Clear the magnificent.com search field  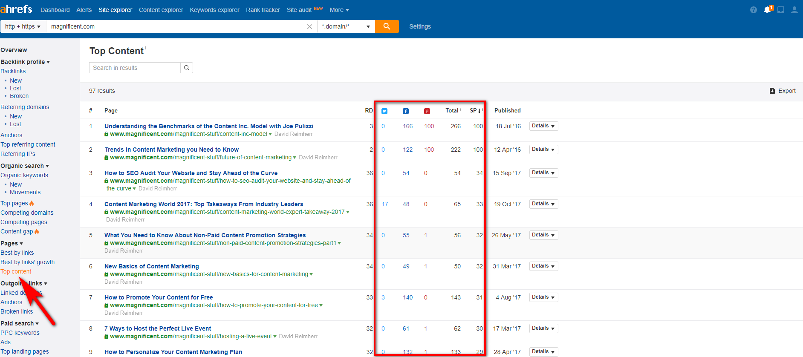[x=309, y=26]
